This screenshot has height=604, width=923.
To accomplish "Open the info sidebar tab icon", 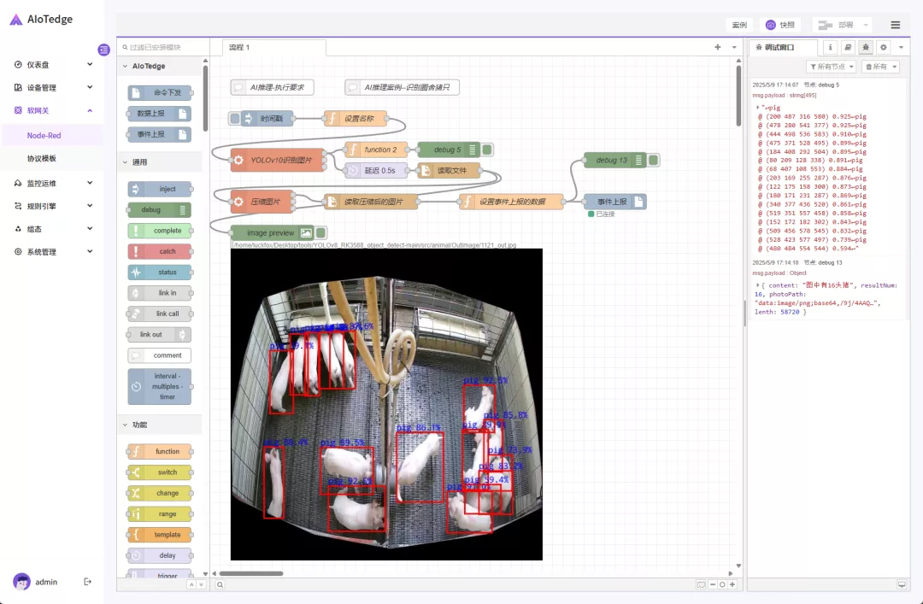I will tap(829, 48).
